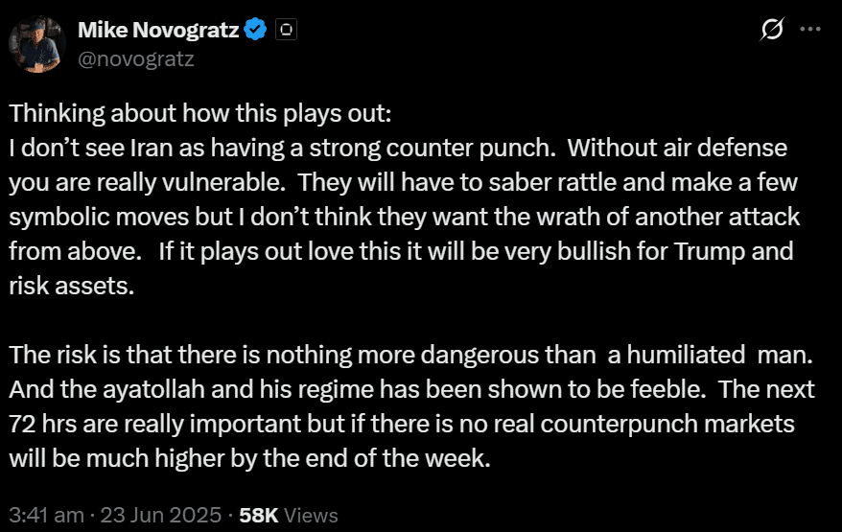This screenshot has width=842, height=532.
Task: Click the line starting 'I don't see Iran'
Action: [398, 149]
